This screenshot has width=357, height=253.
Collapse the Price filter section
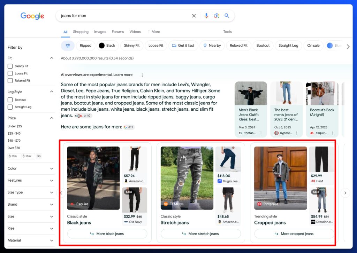click(x=52, y=118)
